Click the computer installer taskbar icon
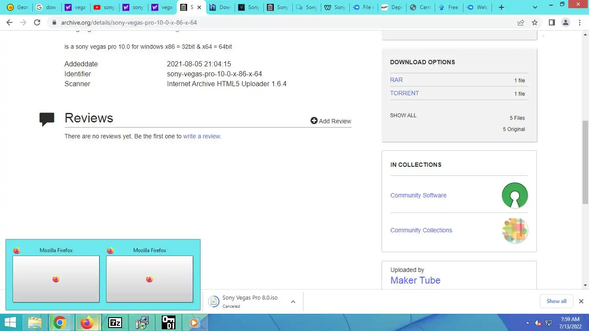 pyautogui.click(x=142, y=322)
